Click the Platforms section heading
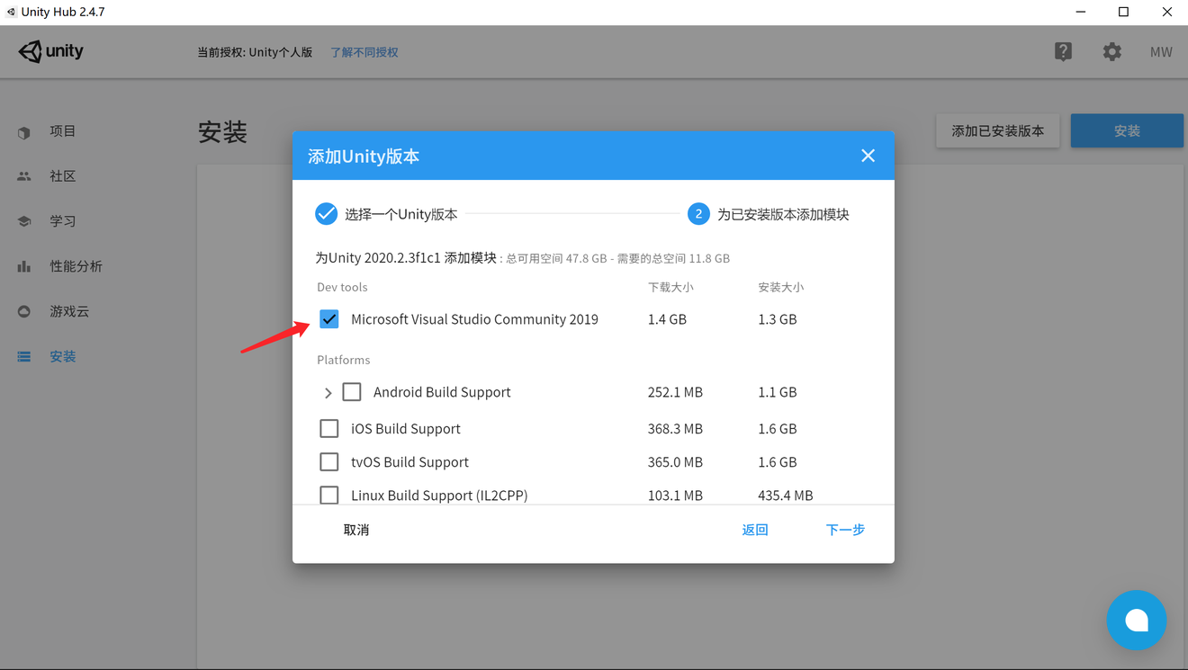 click(x=344, y=360)
